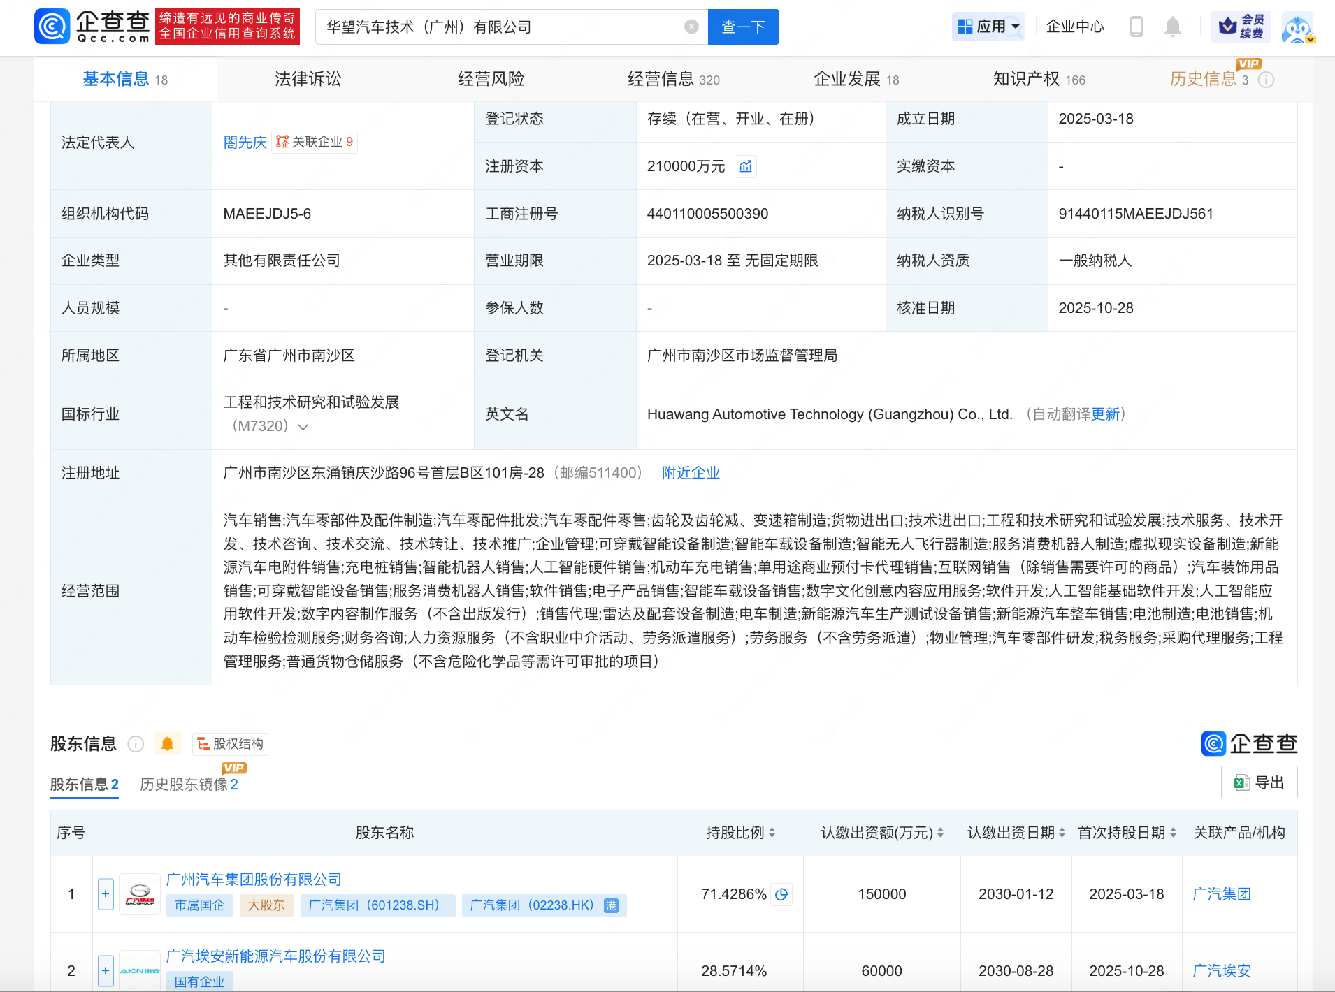Click the info icon next to 股东信息
This screenshot has width=1335, height=992.
136,744
